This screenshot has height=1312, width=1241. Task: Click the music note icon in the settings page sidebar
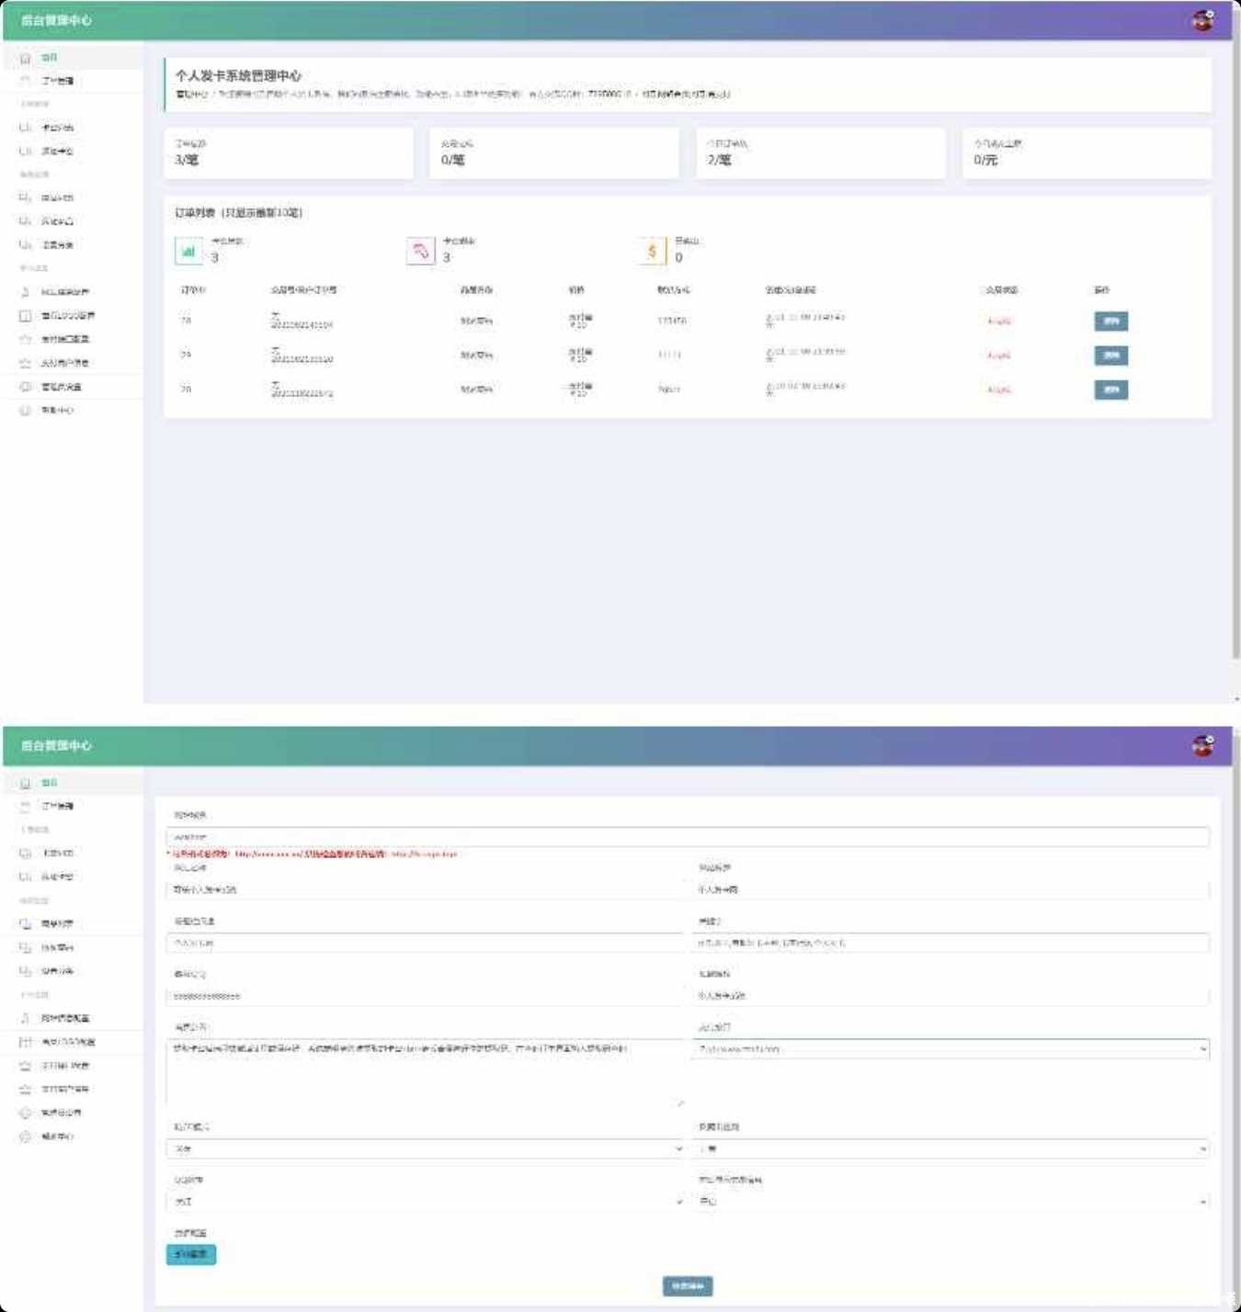click(26, 1018)
